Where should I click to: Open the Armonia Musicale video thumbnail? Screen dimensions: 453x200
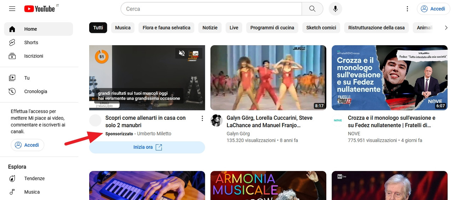(268, 186)
